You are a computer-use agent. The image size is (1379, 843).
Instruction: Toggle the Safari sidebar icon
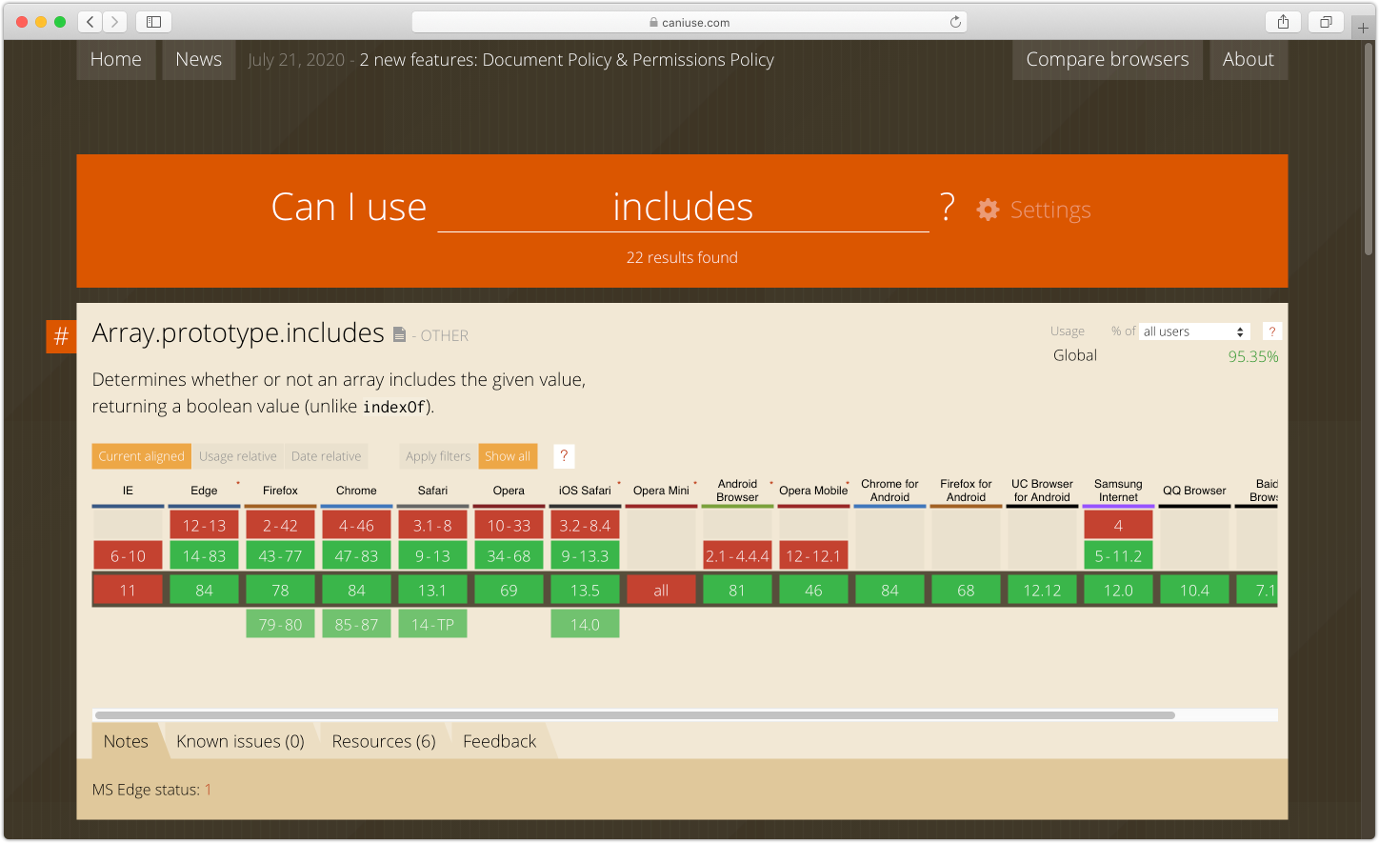tap(153, 22)
